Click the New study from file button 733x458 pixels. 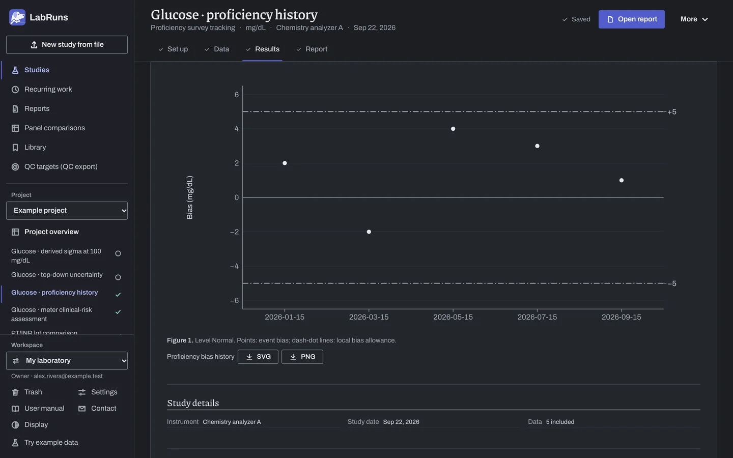point(67,45)
